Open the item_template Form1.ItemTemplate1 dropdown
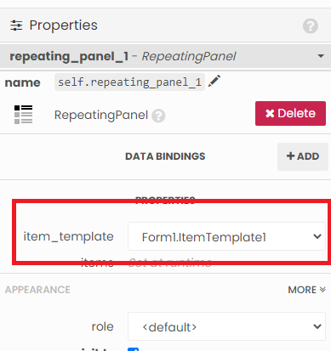 pyautogui.click(x=226, y=236)
